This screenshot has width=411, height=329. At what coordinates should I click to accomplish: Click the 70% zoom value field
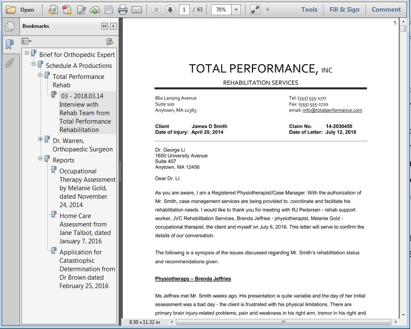pyautogui.click(x=221, y=10)
